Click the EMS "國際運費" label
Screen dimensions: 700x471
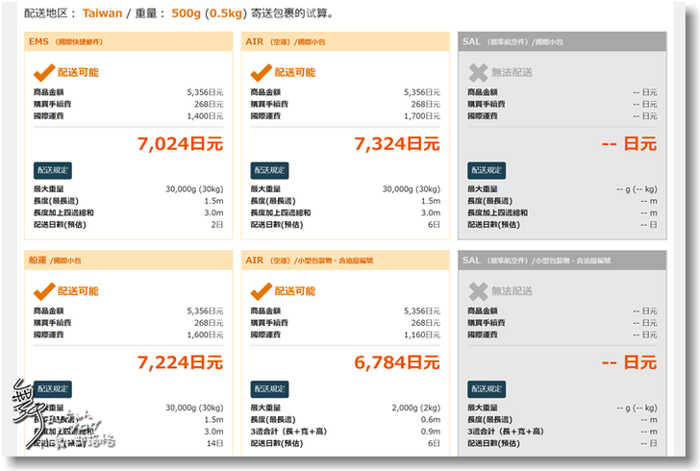click(49, 116)
